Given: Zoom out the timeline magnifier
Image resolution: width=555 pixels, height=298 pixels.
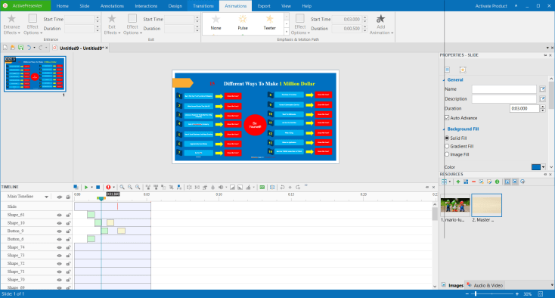Looking at the screenshot, I should [x=130, y=188].
